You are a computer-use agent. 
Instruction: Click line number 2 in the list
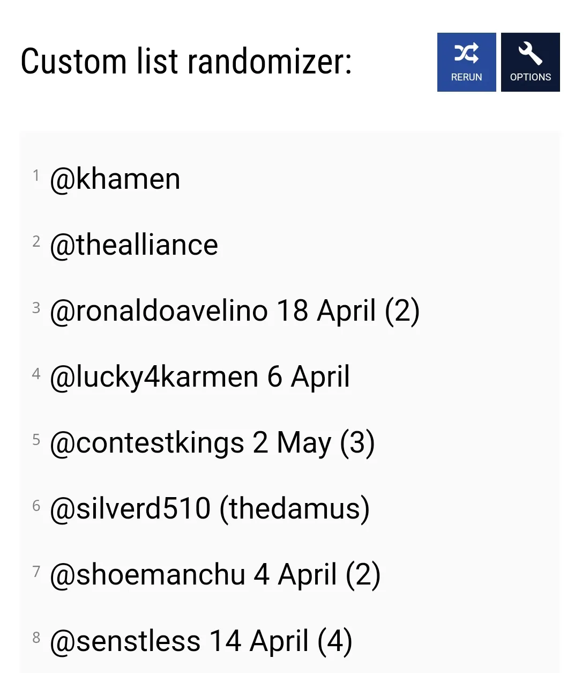click(x=36, y=241)
